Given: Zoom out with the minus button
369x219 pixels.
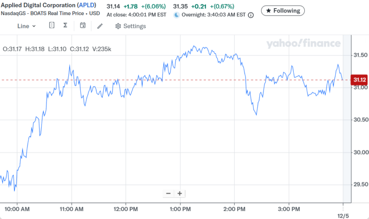Looking at the screenshot, I should pos(168,194).
